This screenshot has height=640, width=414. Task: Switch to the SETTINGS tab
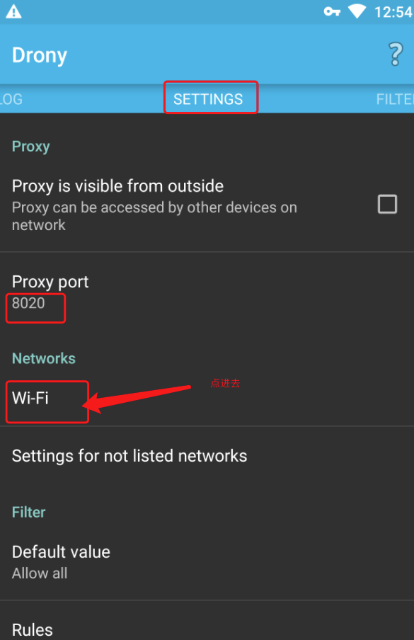[x=210, y=98]
